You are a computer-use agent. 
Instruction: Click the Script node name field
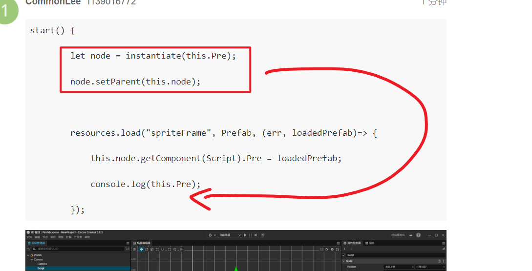coord(396,255)
